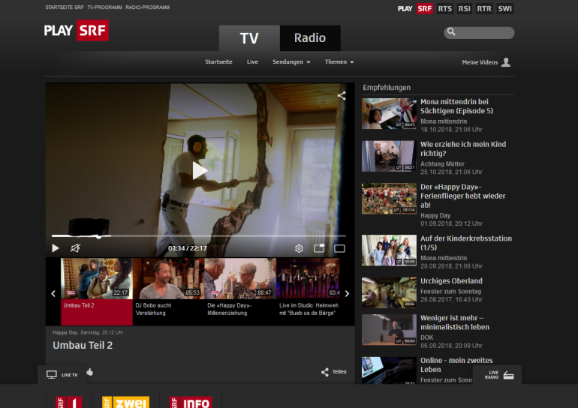Screen dimensions: 578x408
Task: Click Achtung Mütter show name
Action: [x=442, y=163]
